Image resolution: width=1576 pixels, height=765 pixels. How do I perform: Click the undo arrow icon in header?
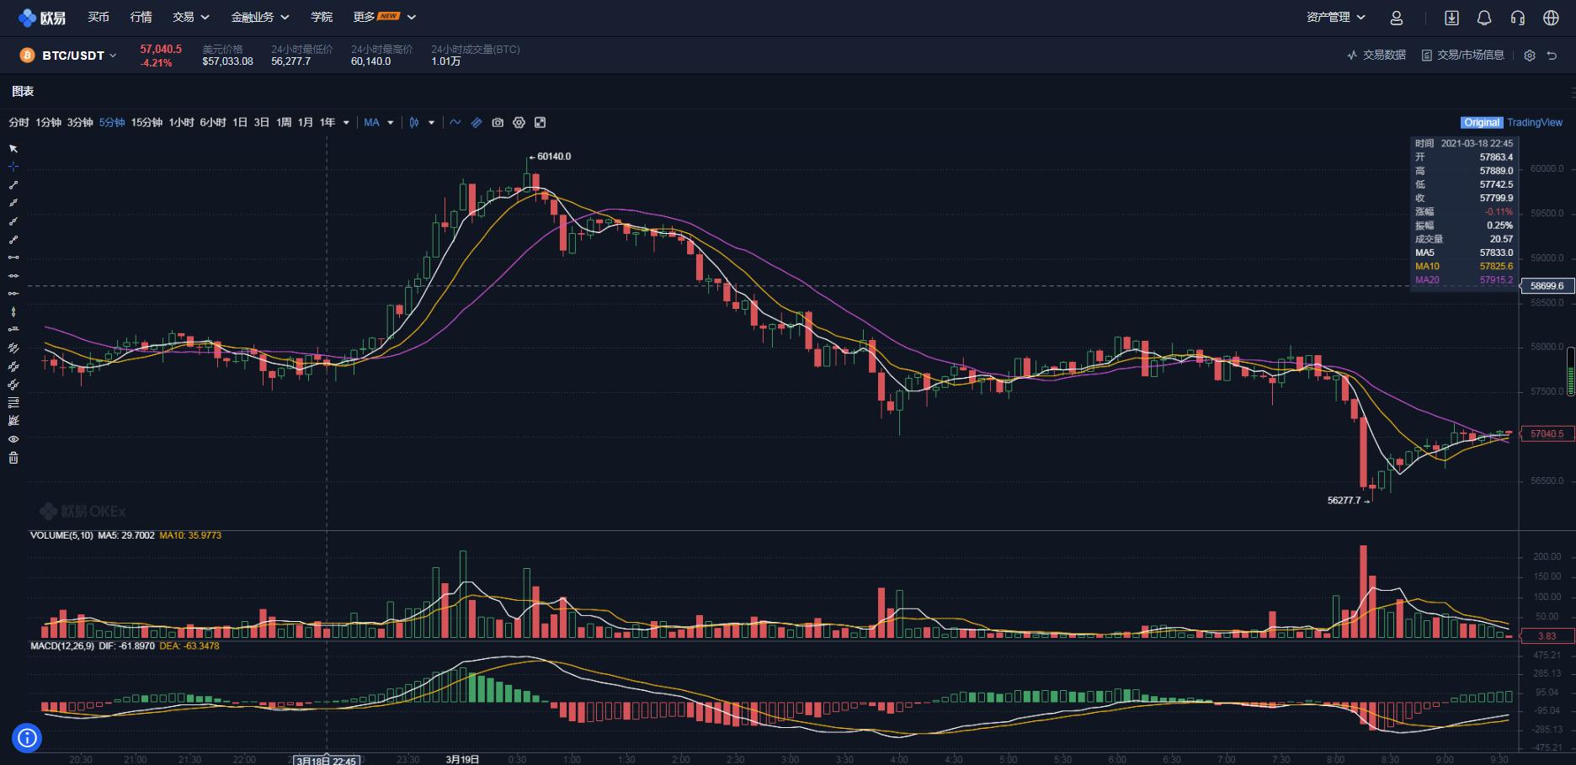tap(1552, 56)
